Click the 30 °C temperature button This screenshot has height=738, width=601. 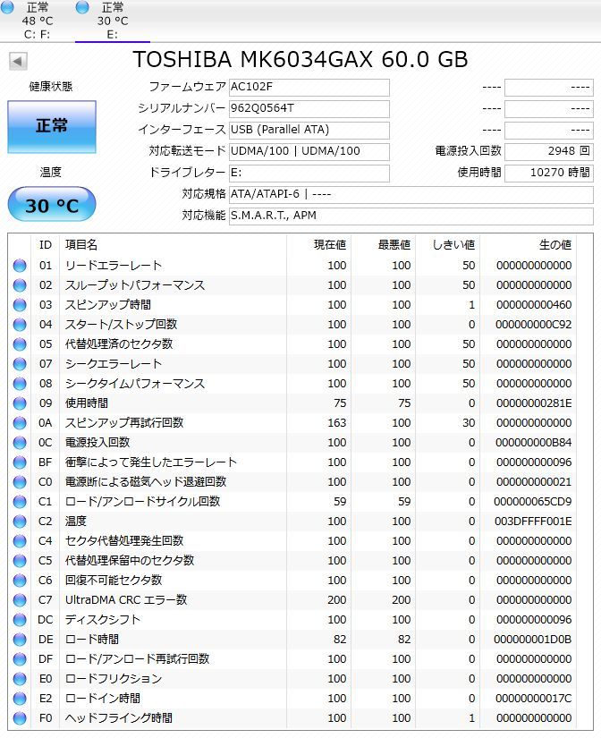click(52, 204)
